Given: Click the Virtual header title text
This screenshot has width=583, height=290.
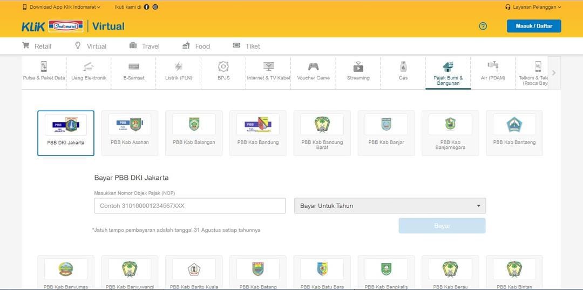Looking at the screenshot, I should click(x=108, y=26).
